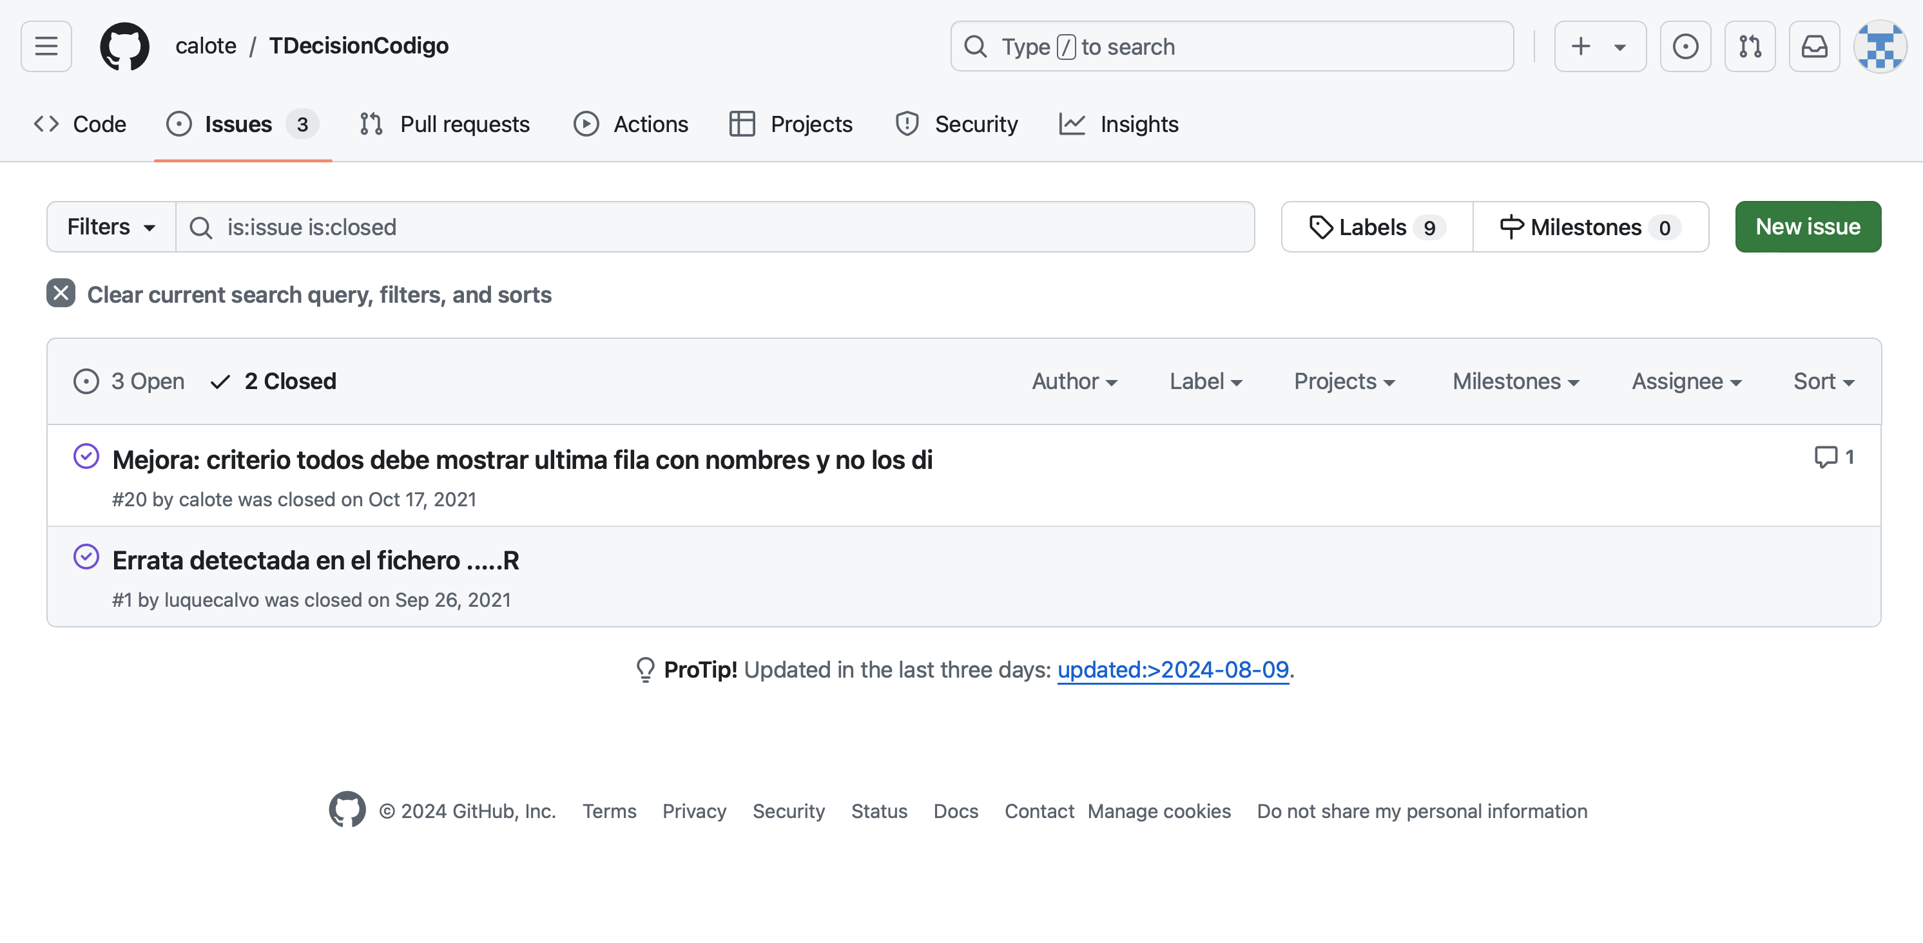Click Clear current search query text link

(320, 295)
